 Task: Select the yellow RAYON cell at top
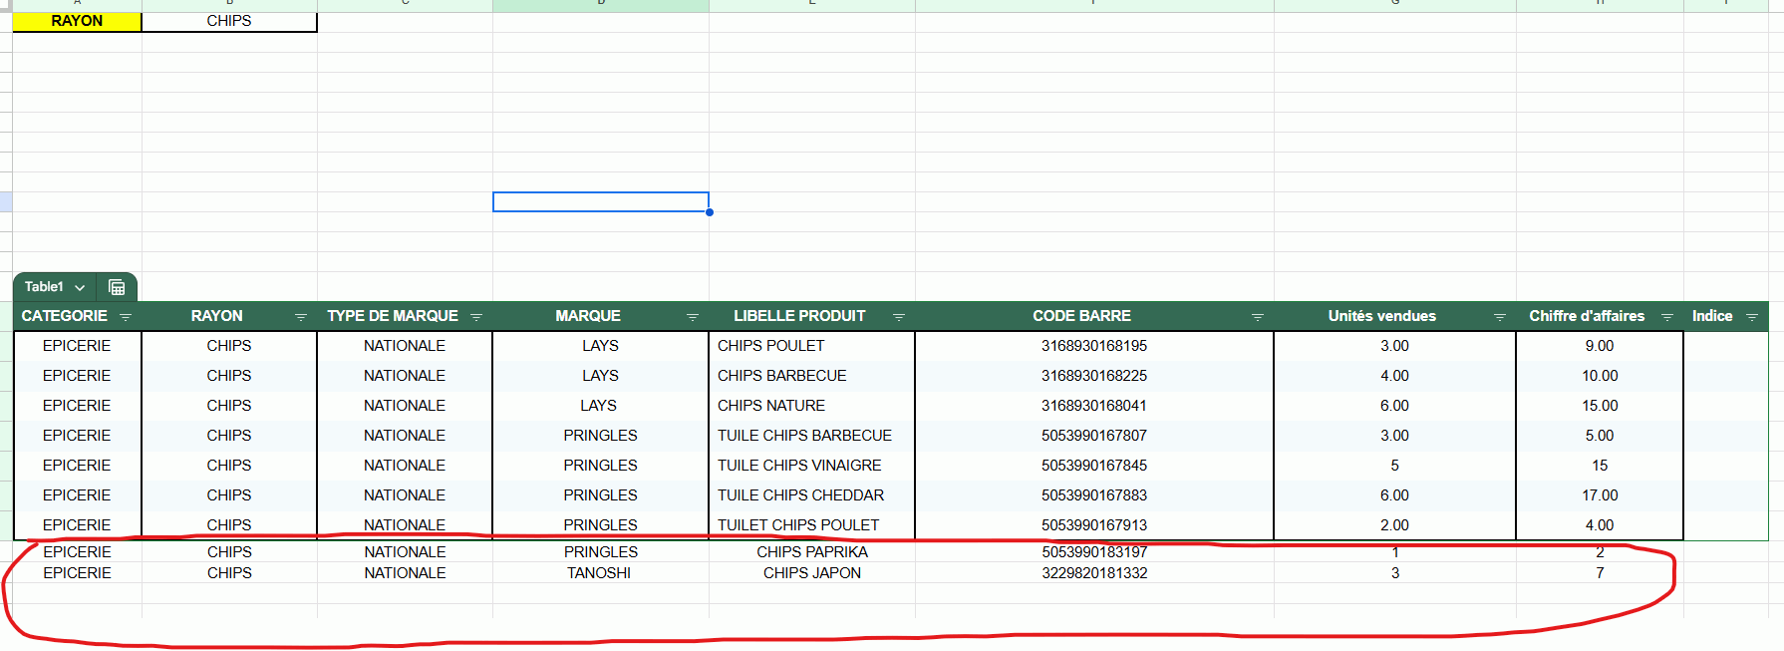(77, 21)
